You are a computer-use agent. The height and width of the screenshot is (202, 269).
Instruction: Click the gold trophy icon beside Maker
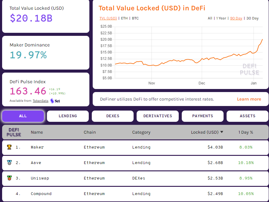pyautogui.click(x=9, y=147)
